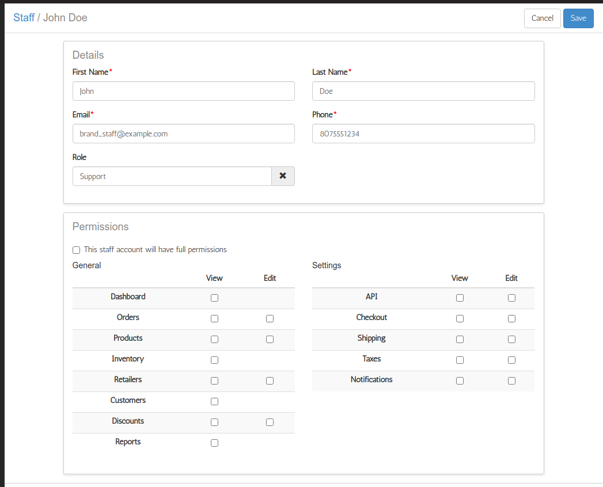Viewport: 603px width, 487px height.
Task: Click the Permissions section heading
Action: 100,227
